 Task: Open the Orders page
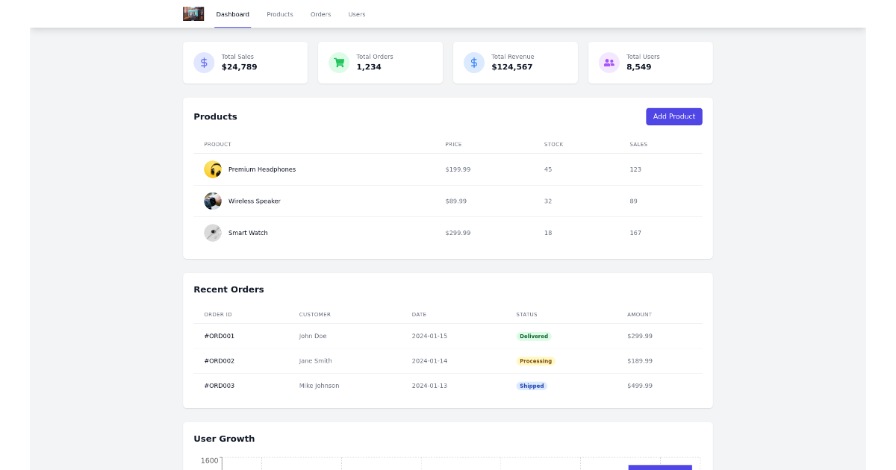pos(320,14)
